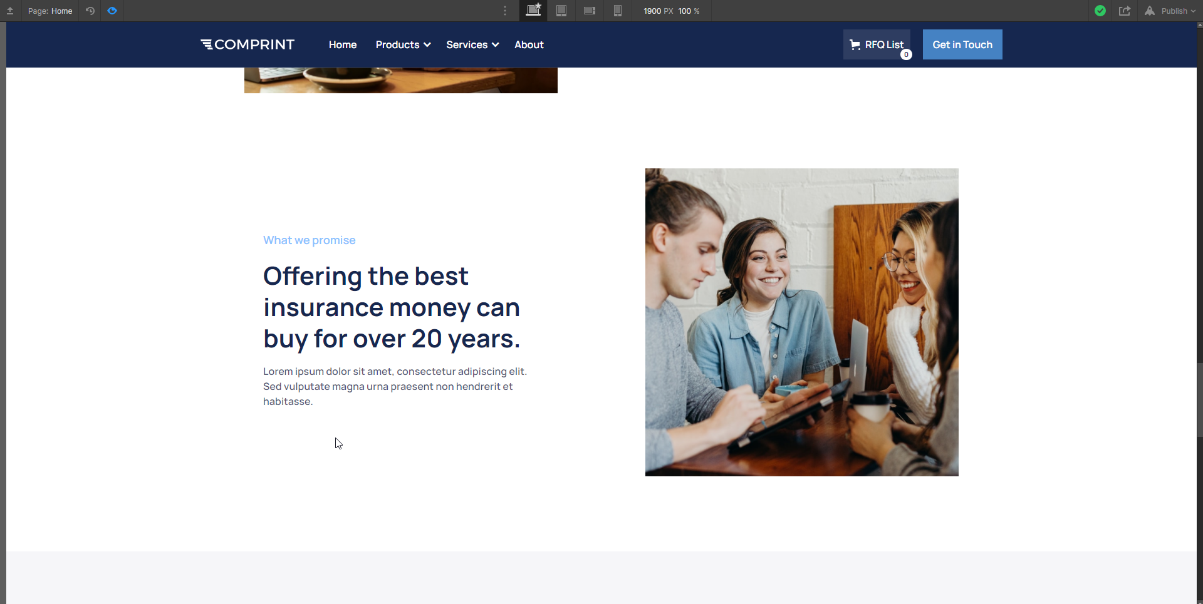This screenshot has width=1203, height=604.
Task: Open the Products navigation item
Action: point(398,44)
